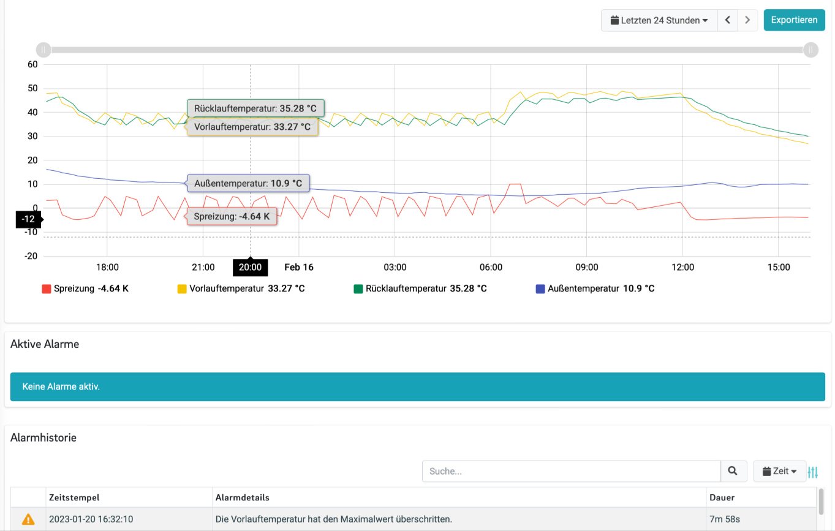Go to the previous time period
Screen dimensions: 835x531
tap(728, 20)
